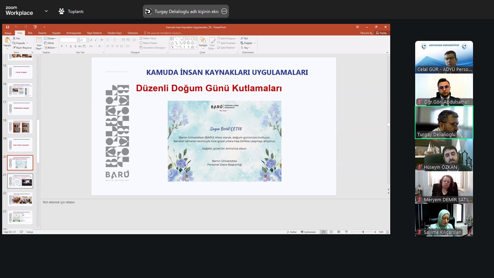Open the font size dropdown
The image size is (494, 278).
pos(87,40)
